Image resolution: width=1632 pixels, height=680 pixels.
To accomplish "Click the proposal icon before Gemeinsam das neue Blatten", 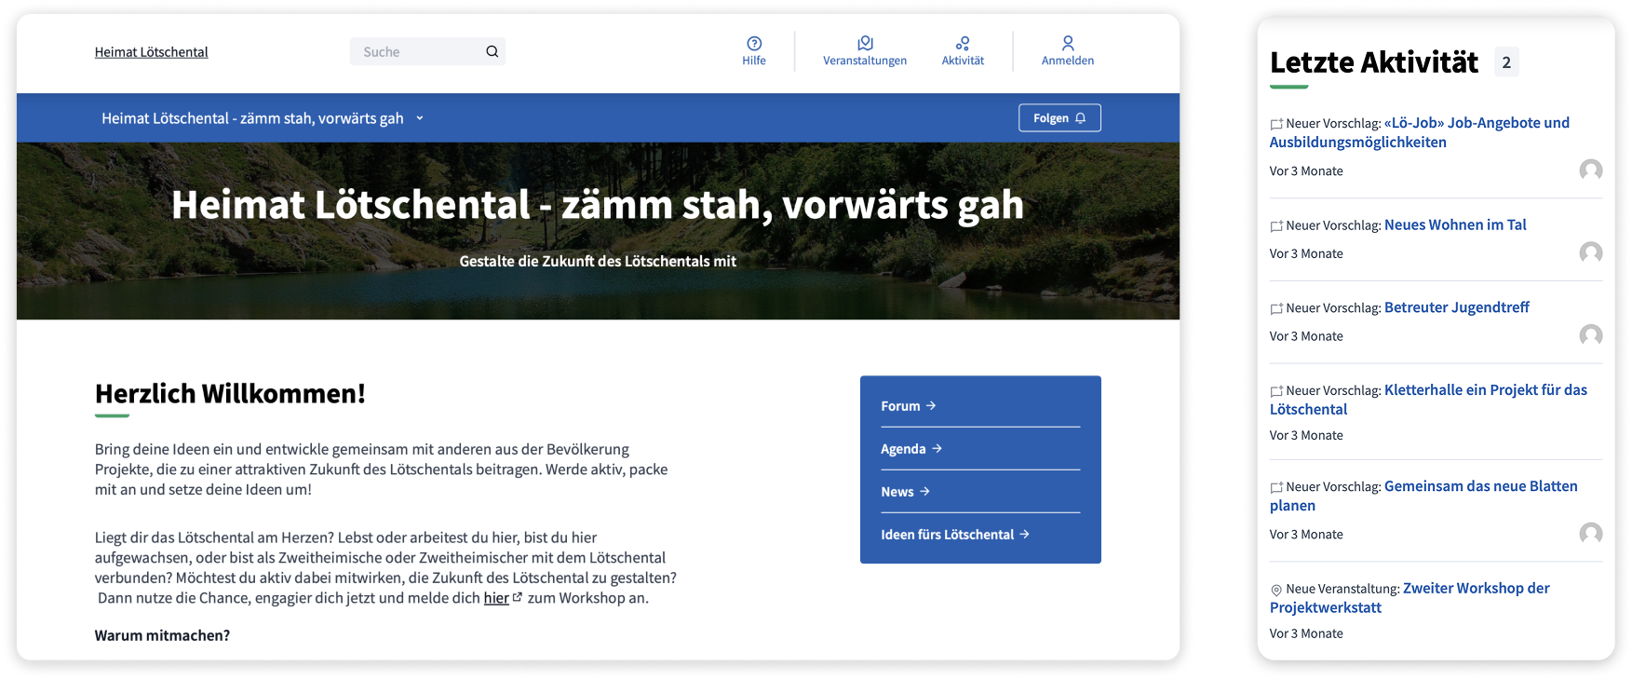I will coord(1276,487).
